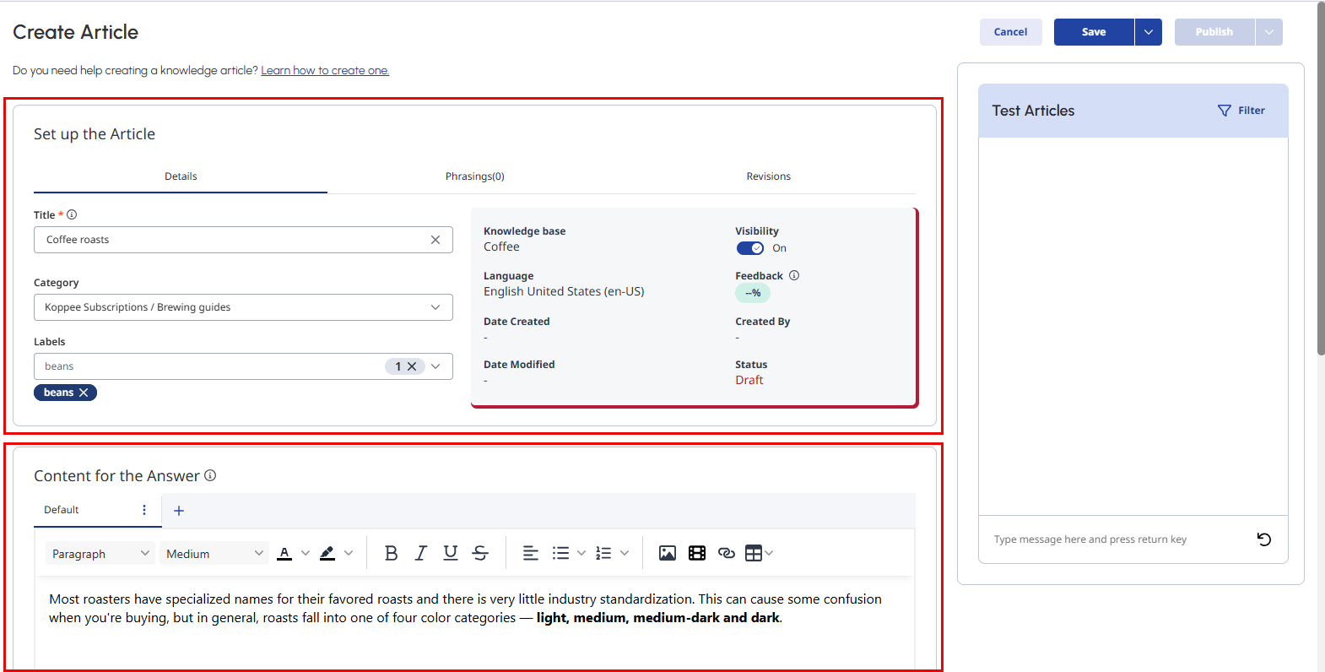Apply Strikethrough formatting
Screen dimensions: 1325x672
coord(480,553)
